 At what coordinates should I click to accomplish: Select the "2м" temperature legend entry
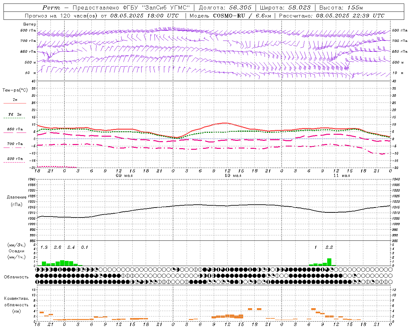15,100
